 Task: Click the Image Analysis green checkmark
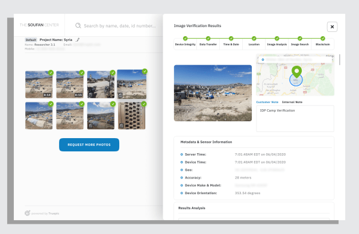[277, 38]
